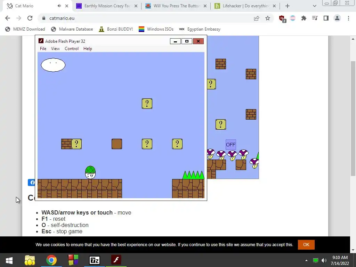Click 'WASD/arrow keys or touch' text
Image resolution: width=356 pixels, height=267 pixels.
(x=77, y=212)
